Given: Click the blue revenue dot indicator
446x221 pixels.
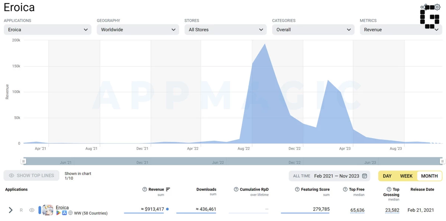Looking at the screenshot, I should [168, 209].
